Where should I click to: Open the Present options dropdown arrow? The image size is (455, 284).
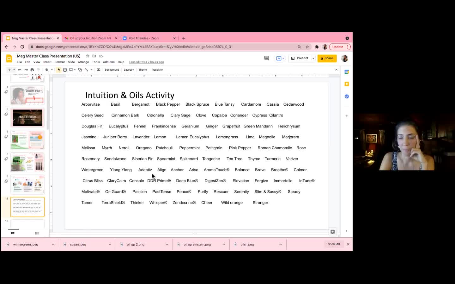tap(313, 58)
